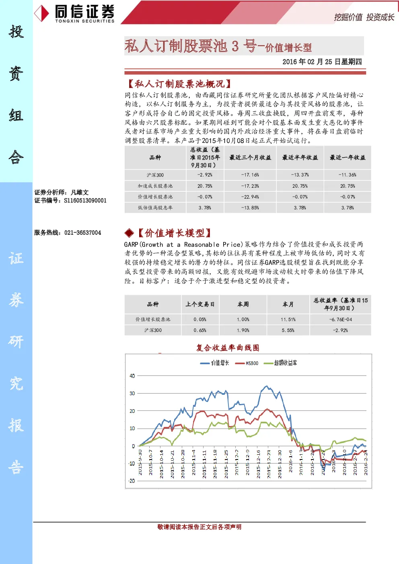Viewport: 399px width, 564px height.
Task: Click the x-axis date label 2015-12-30
Action: 280,464
